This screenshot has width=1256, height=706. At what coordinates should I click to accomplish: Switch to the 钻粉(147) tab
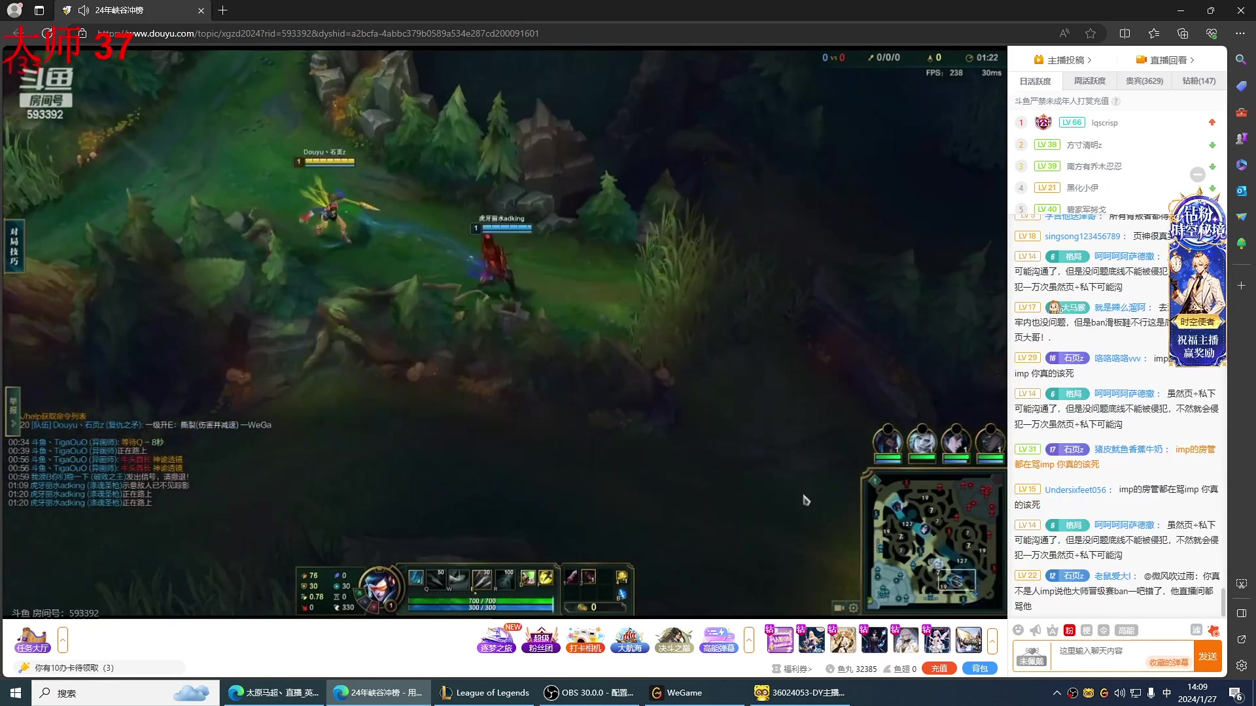coord(1199,81)
